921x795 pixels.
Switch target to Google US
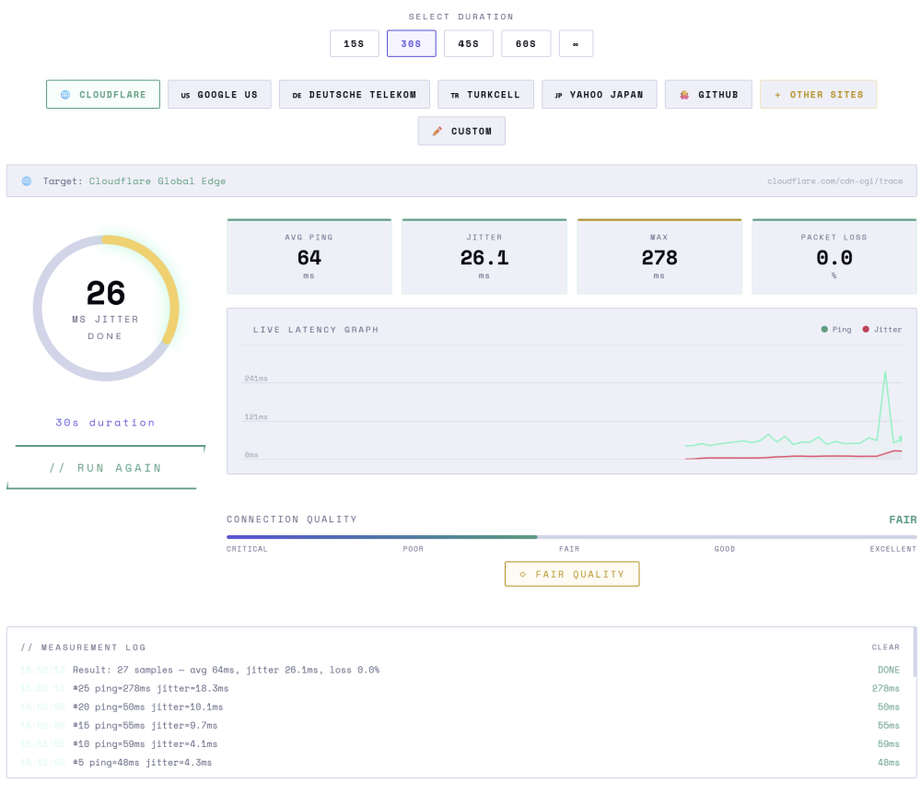point(220,95)
